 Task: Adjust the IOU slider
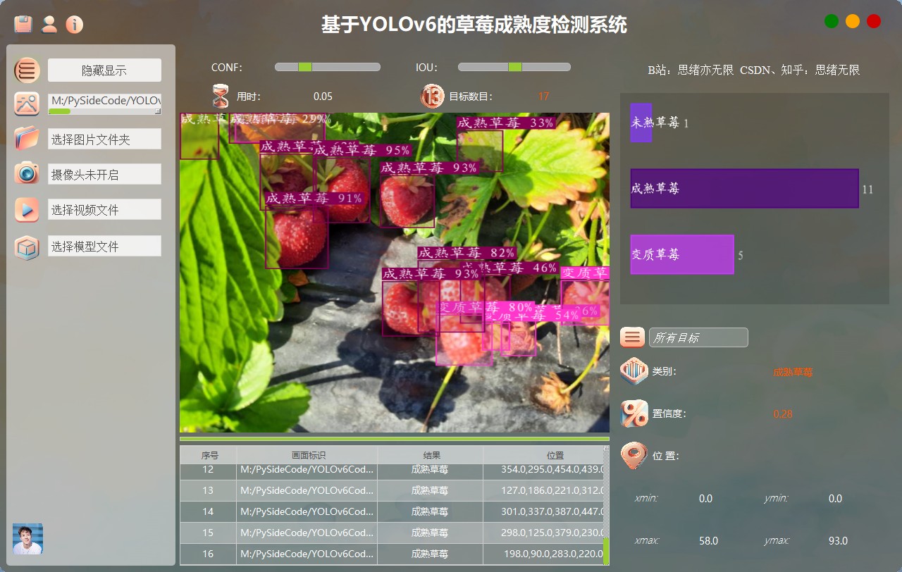pos(514,67)
